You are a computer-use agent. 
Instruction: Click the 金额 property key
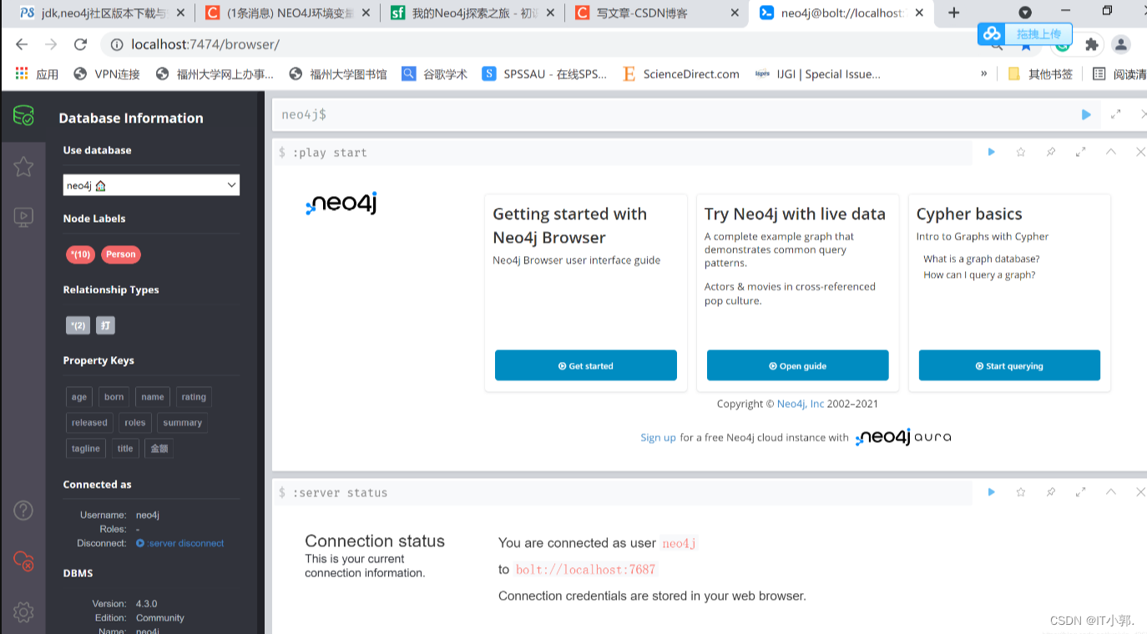click(159, 449)
